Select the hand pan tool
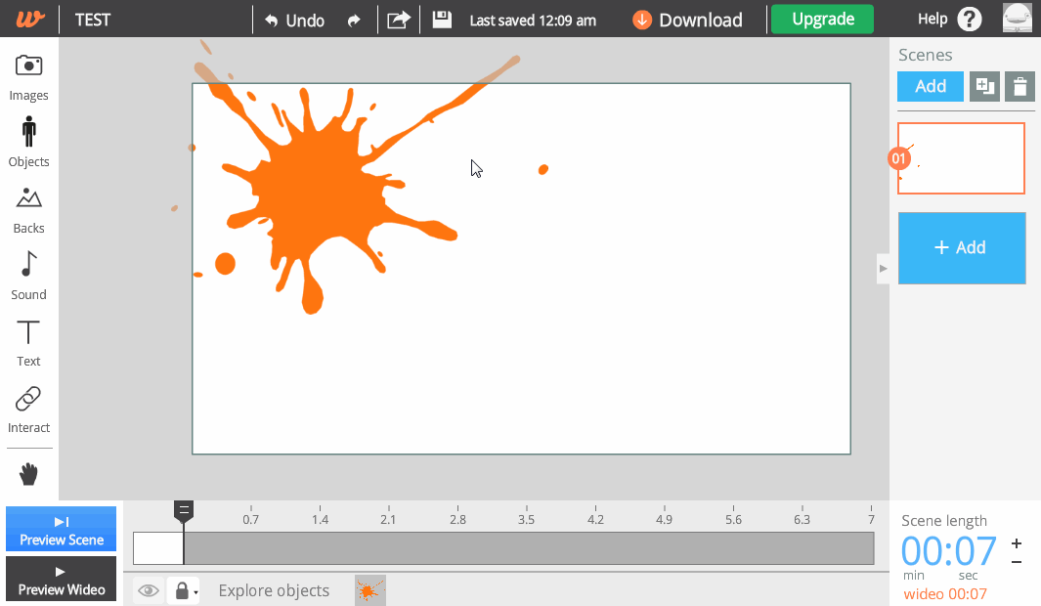This screenshot has width=1041, height=606. (x=28, y=474)
